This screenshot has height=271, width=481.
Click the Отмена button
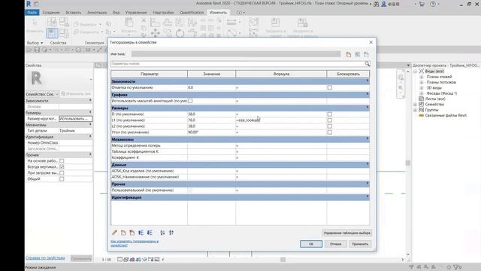coord(335,244)
